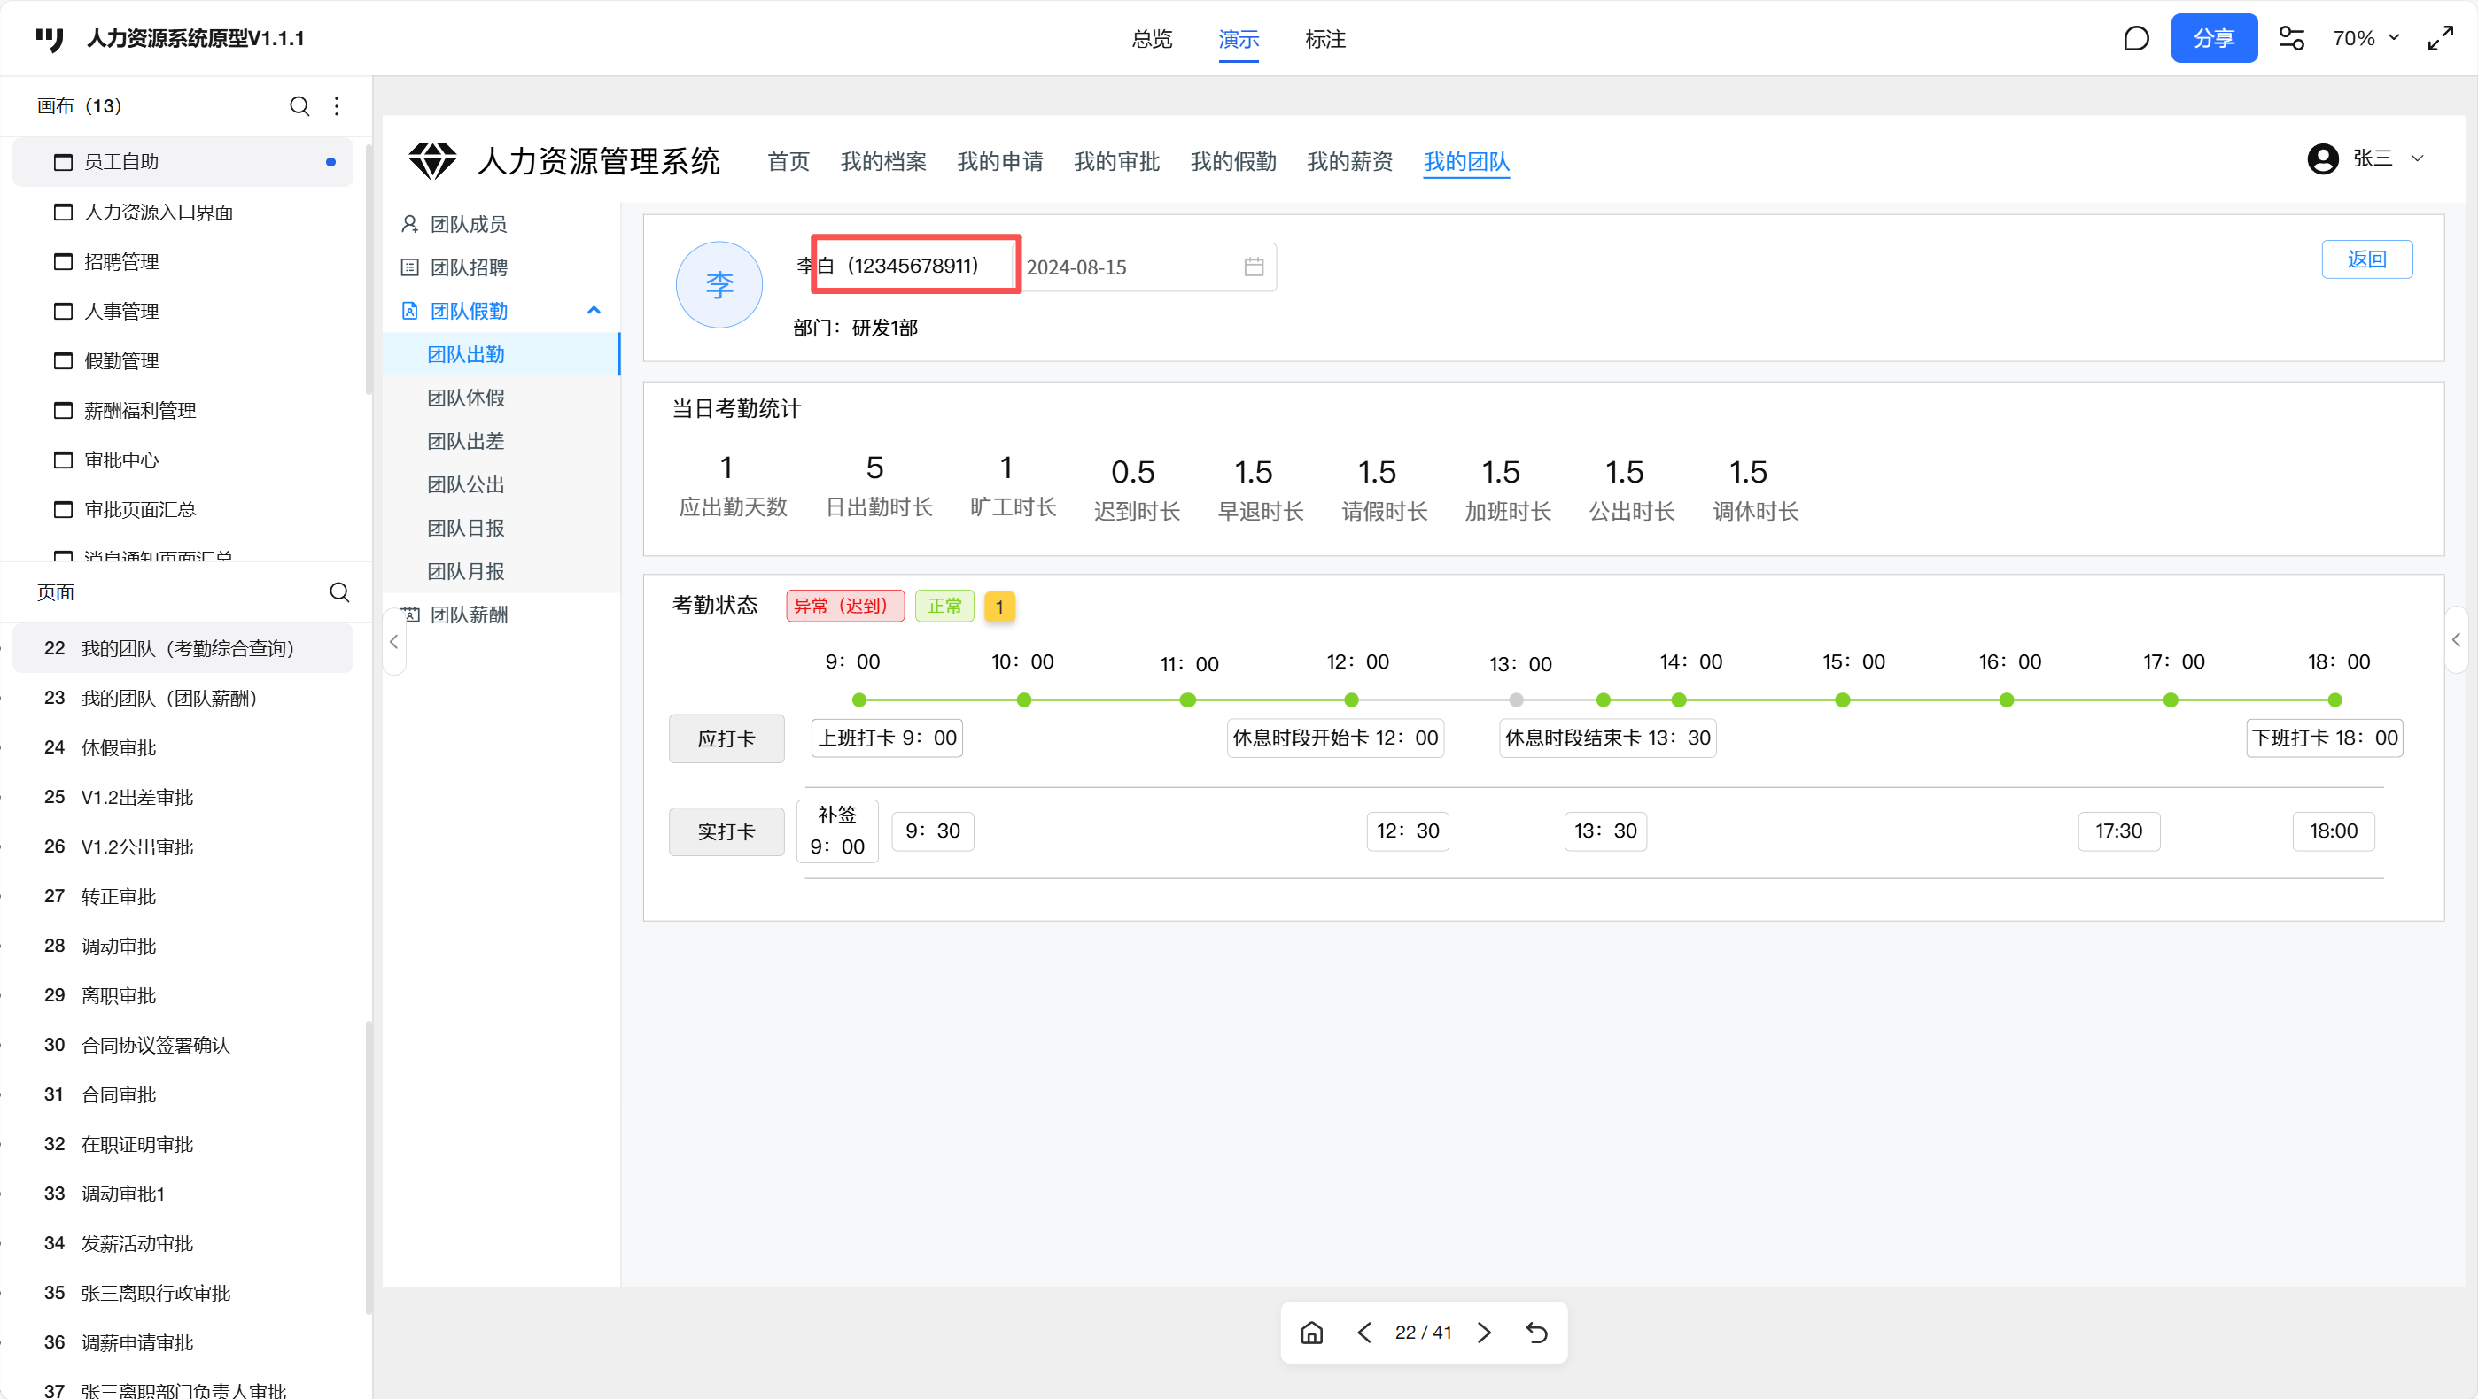Open the display settings sliders icon
This screenshot has height=1399, width=2478.
[2291, 38]
